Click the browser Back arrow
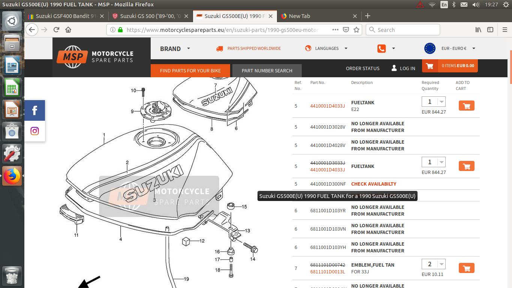 [x=32, y=30]
